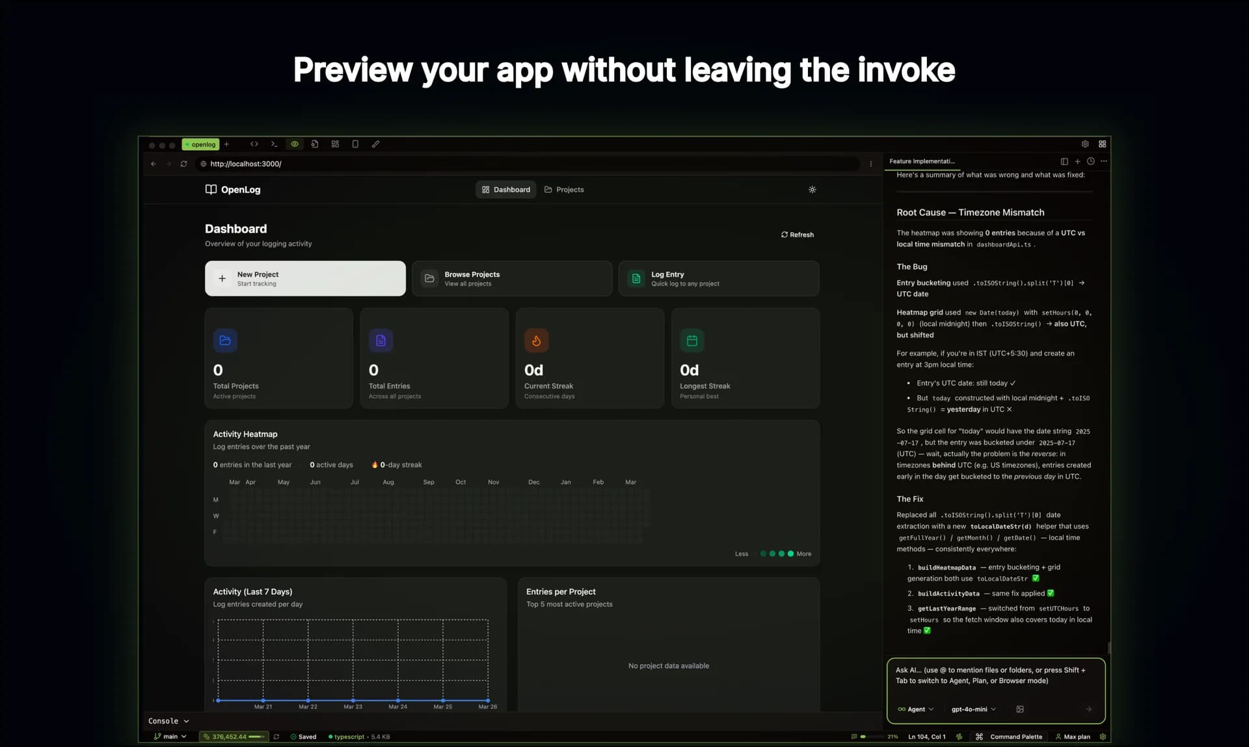The image size is (1249, 747).
Task: Open the Command Palette from the status bar
Action: point(1015,737)
